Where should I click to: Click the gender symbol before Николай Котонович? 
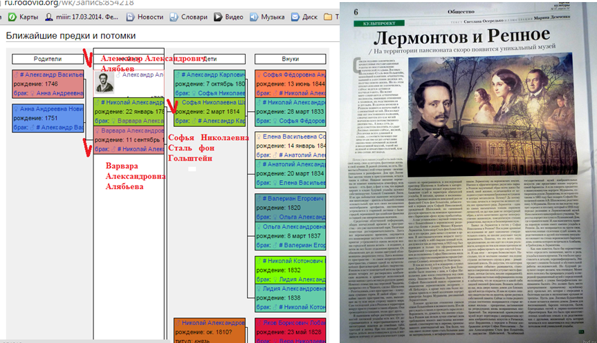click(259, 261)
